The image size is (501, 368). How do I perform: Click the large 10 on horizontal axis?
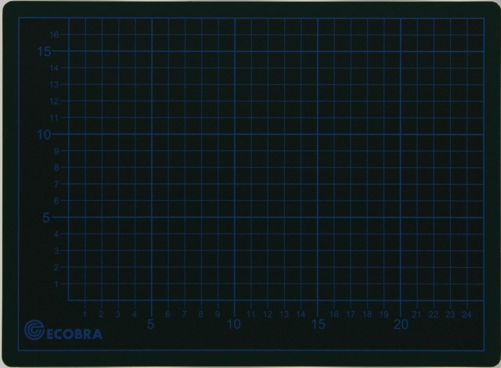[x=234, y=325]
